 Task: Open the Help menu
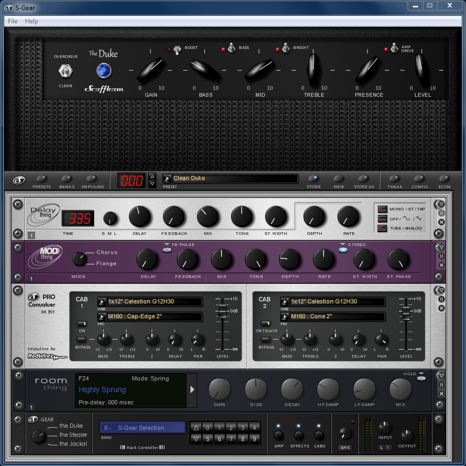click(x=31, y=21)
